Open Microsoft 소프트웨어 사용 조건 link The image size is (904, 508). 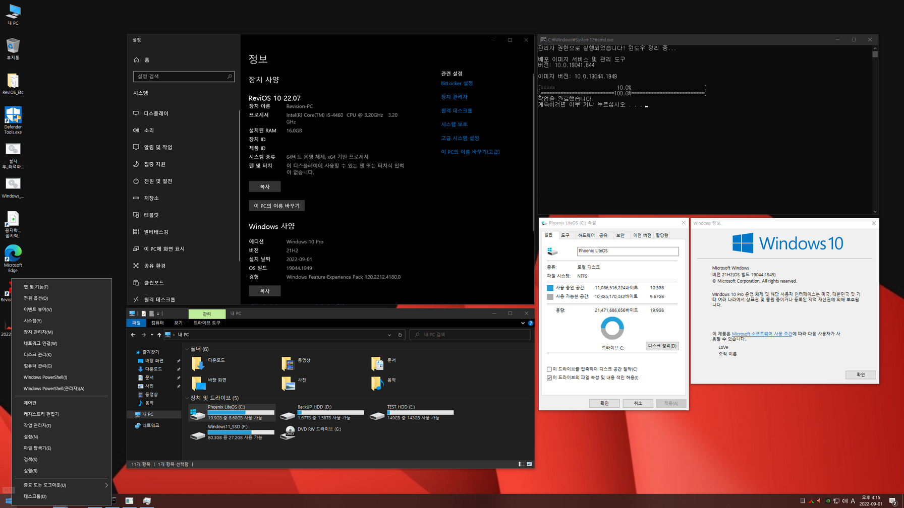click(x=761, y=334)
